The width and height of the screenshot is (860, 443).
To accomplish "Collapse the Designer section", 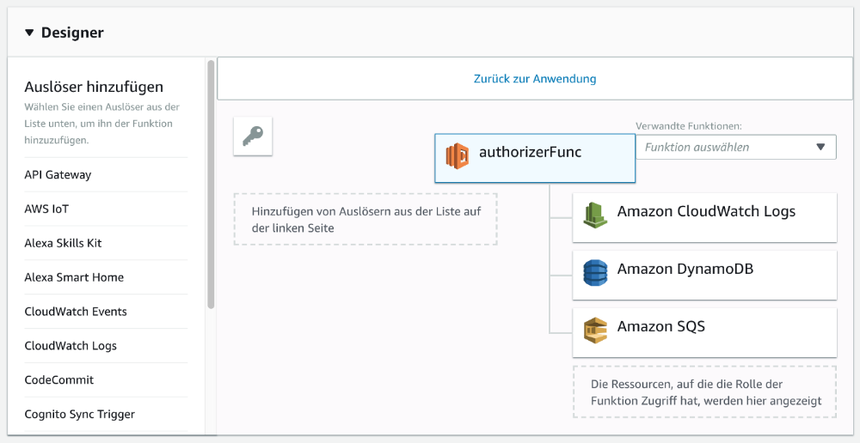I will pos(29,33).
